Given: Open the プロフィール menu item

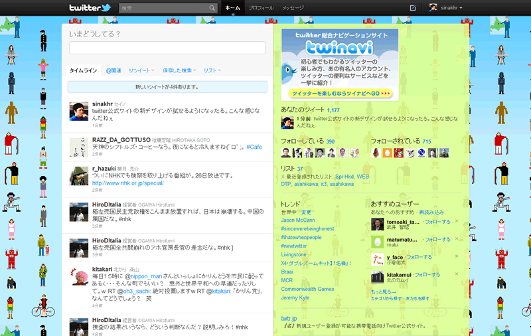Looking at the screenshot, I should [261, 8].
